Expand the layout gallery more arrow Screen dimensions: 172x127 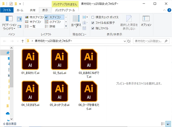point(66,26)
